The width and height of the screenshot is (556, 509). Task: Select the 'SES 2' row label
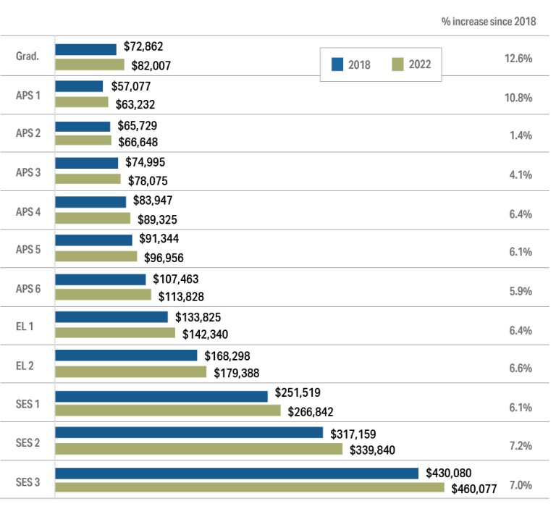[28, 443]
